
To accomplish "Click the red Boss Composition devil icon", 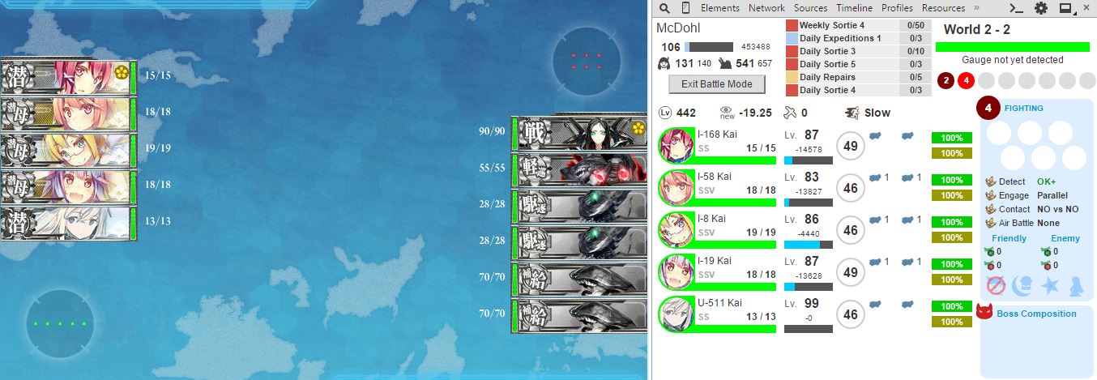I will [x=984, y=312].
